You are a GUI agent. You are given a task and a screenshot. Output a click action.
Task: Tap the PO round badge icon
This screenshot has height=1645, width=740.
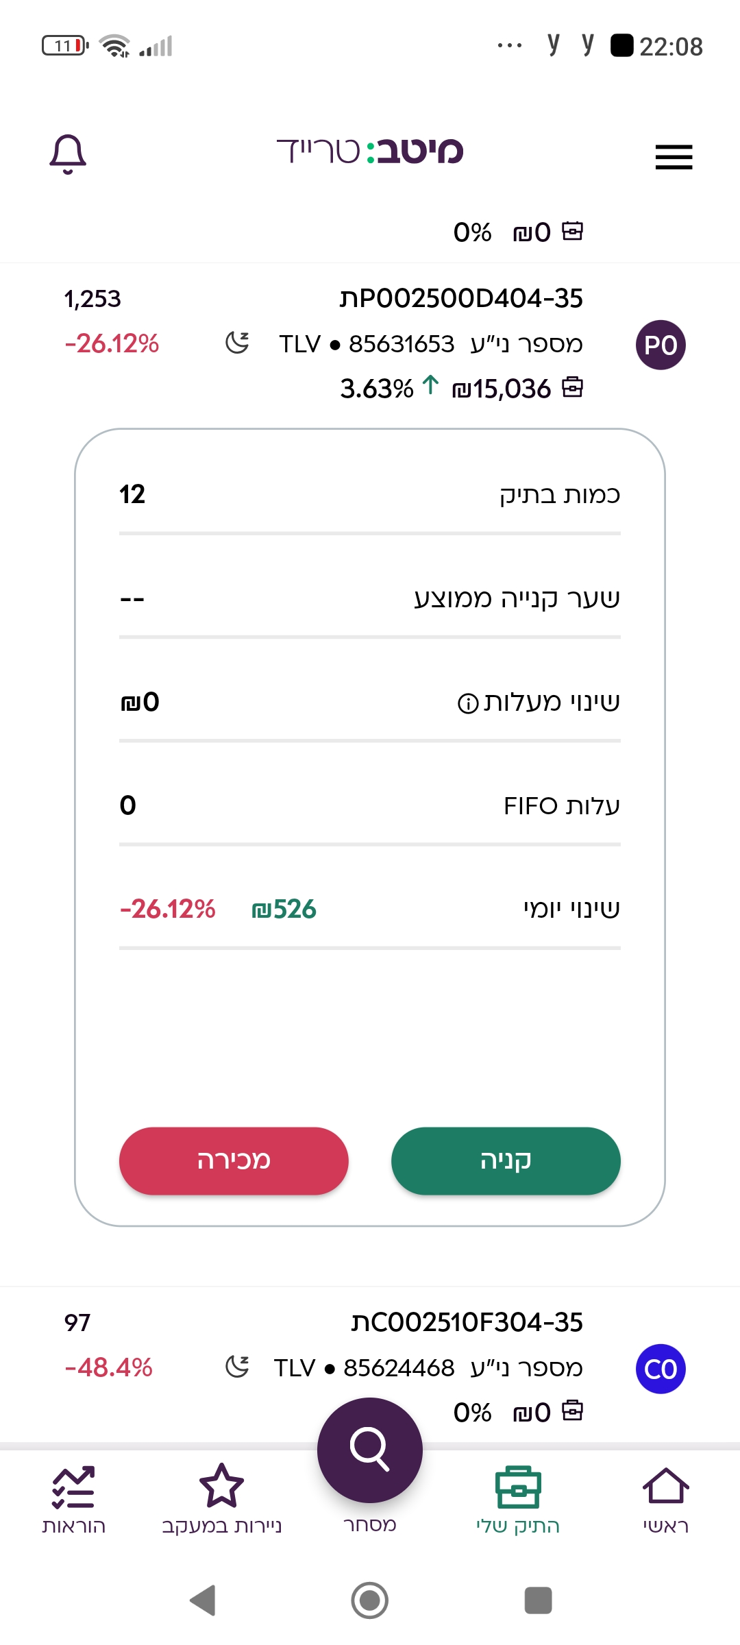click(x=661, y=345)
